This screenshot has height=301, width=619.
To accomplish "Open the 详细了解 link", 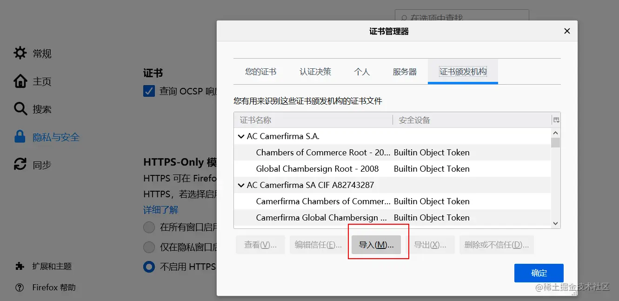I will pyautogui.click(x=160, y=210).
